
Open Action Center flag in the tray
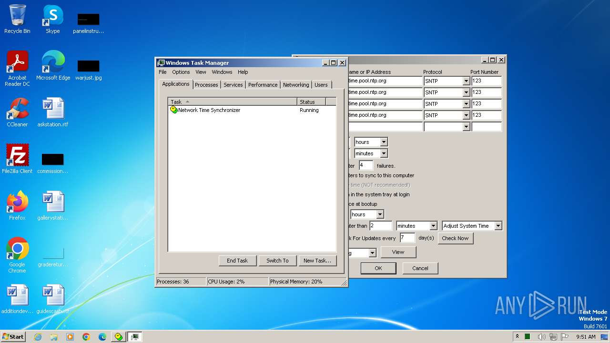pyautogui.click(x=565, y=337)
